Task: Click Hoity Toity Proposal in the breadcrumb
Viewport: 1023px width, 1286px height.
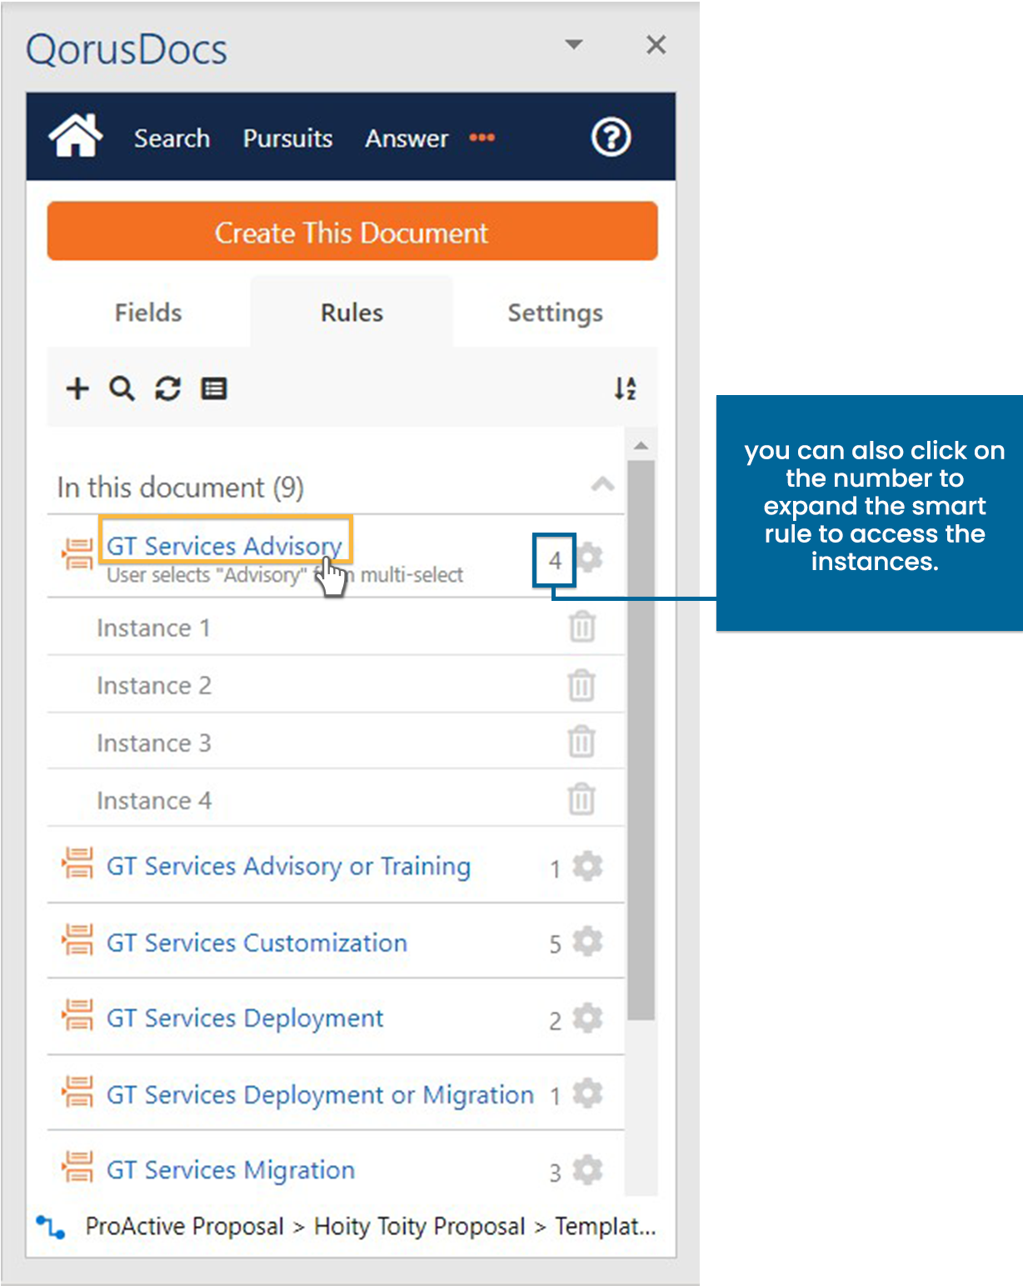Action: (419, 1226)
